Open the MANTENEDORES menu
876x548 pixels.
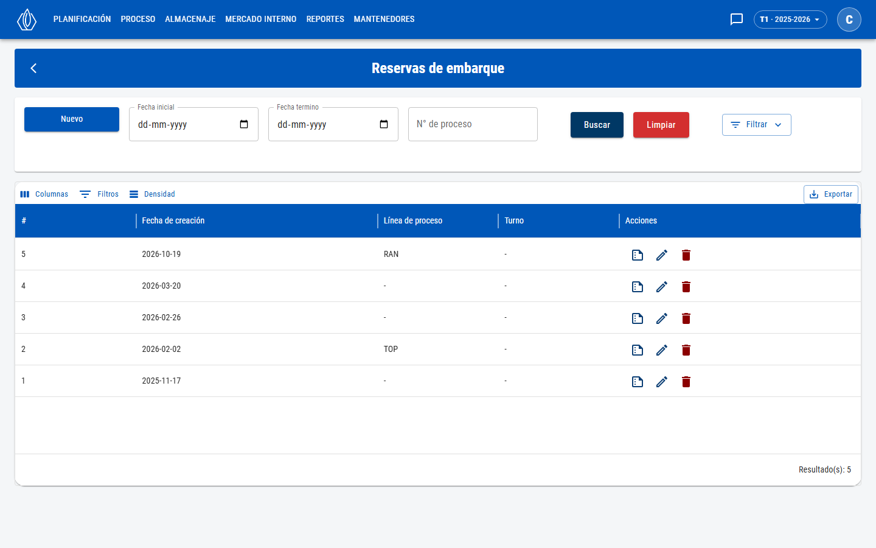coord(384,19)
